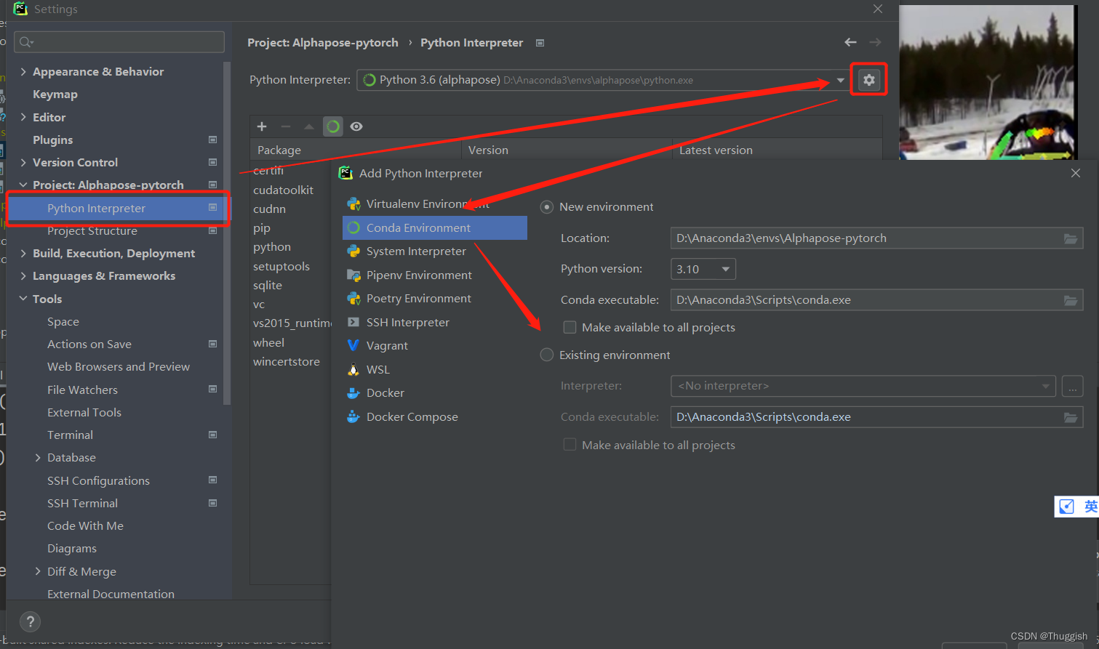
Task: Open External Documentation settings
Action: pyautogui.click(x=111, y=594)
